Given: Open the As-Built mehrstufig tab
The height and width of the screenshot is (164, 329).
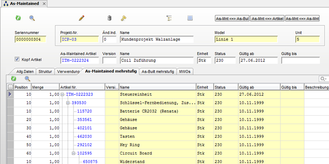Looking at the screenshot, I should point(158,72).
